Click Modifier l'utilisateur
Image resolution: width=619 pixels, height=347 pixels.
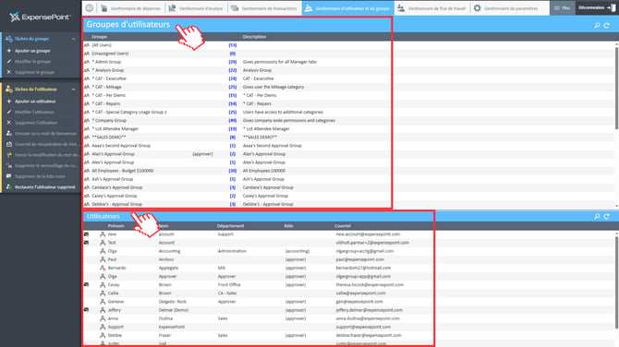tap(34, 112)
